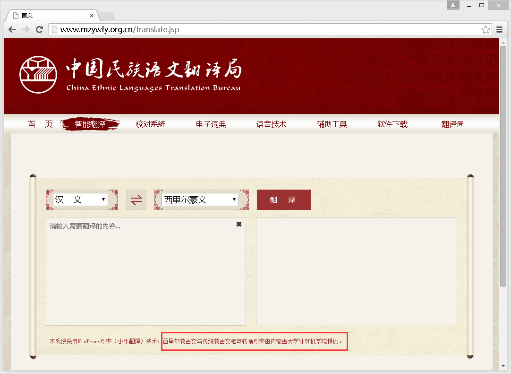Bookmark this page with the star icon

[485, 30]
